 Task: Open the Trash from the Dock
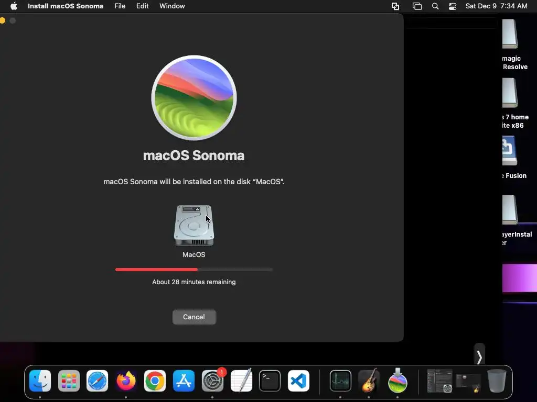pyautogui.click(x=497, y=381)
